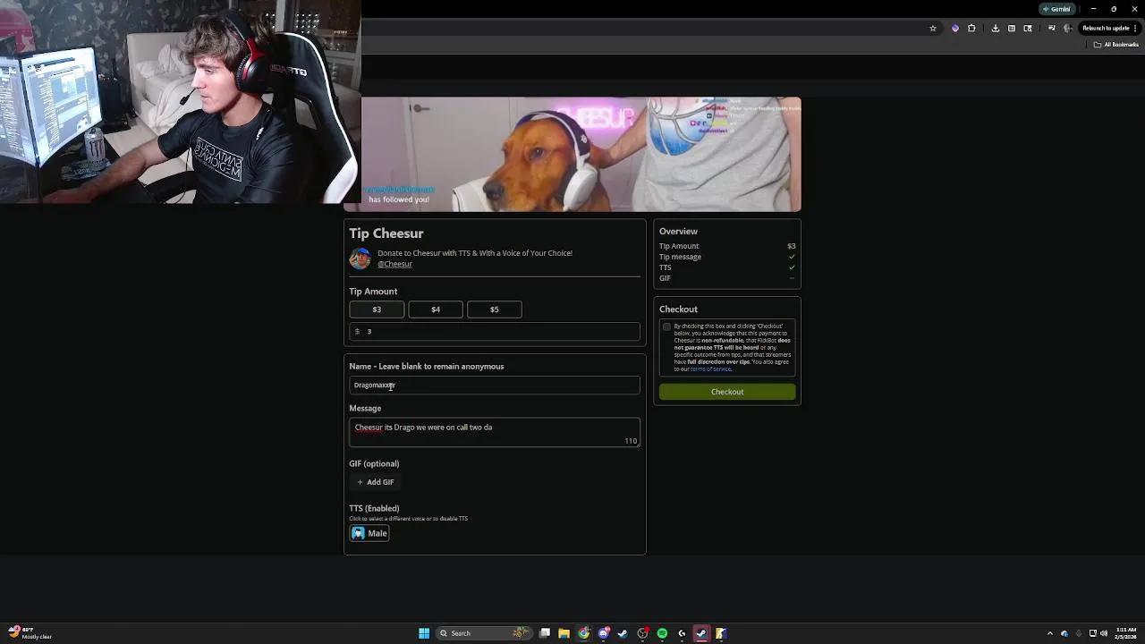This screenshot has width=1145, height=644.
Task: Open the Chrome downloads icon
Action: pos(995,29)
